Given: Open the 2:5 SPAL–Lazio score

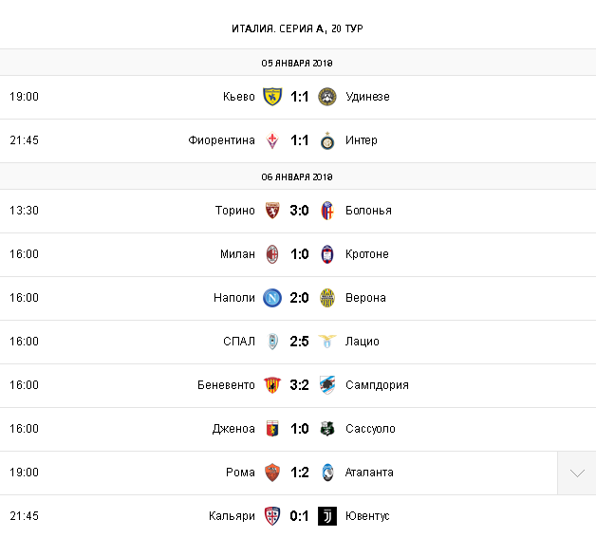Looking at the screenshot, I should 299,342.
